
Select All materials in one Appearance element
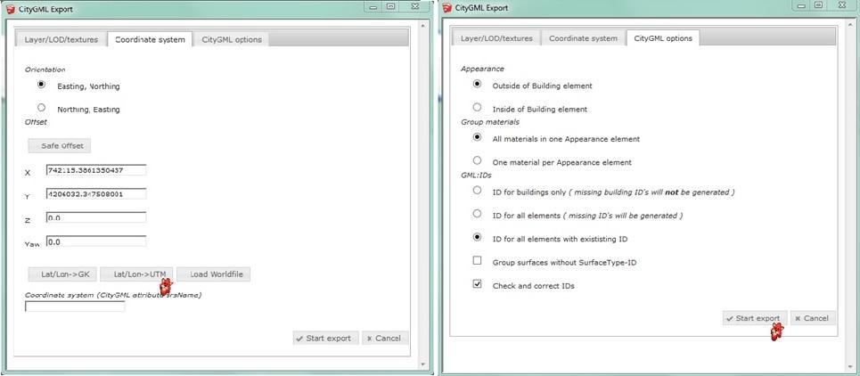[x=477, y=137]
